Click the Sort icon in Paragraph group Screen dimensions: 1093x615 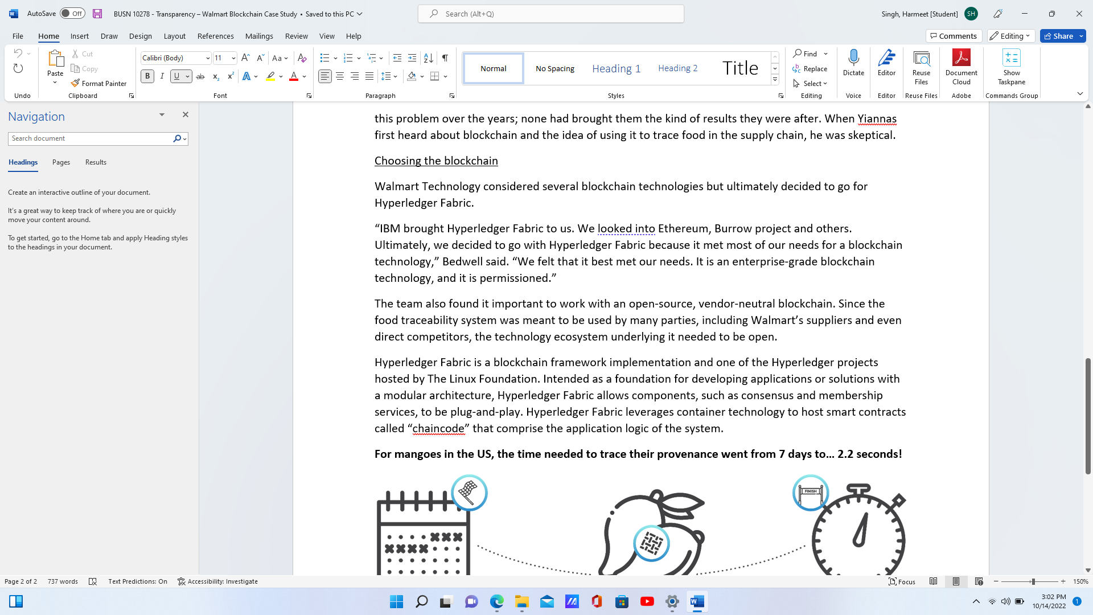point(429,58)
